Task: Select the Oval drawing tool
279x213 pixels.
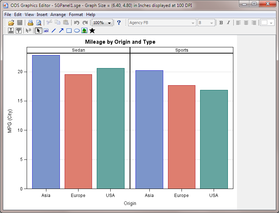Action: click(x=77, y=31)
